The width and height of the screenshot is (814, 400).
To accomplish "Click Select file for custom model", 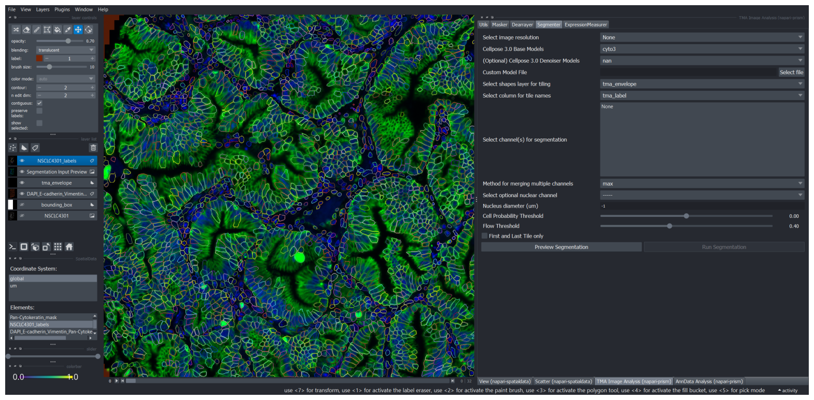I will point(791,72).
